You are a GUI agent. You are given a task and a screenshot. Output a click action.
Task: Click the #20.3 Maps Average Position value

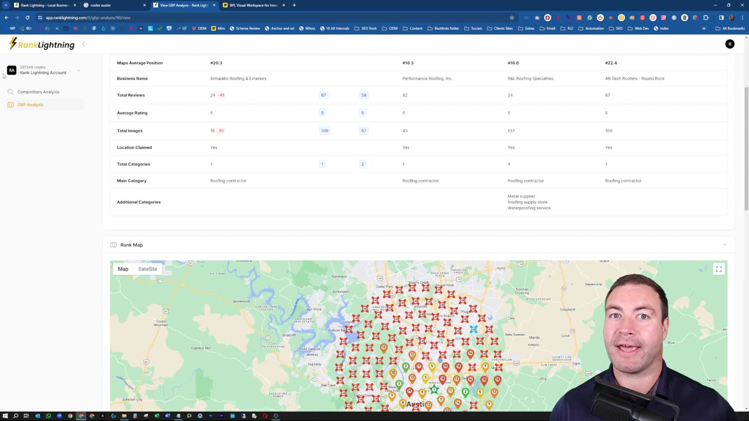coord(216,63)
